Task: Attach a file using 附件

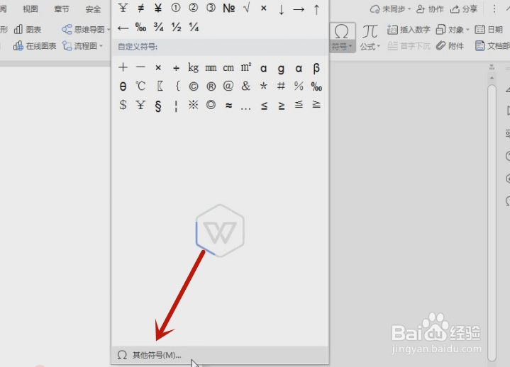Action: coord(450,46)
